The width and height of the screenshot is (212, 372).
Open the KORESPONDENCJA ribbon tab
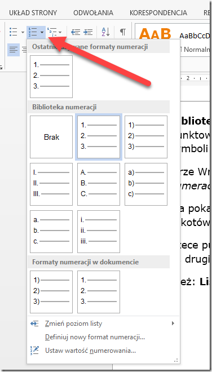click(158, 12)
